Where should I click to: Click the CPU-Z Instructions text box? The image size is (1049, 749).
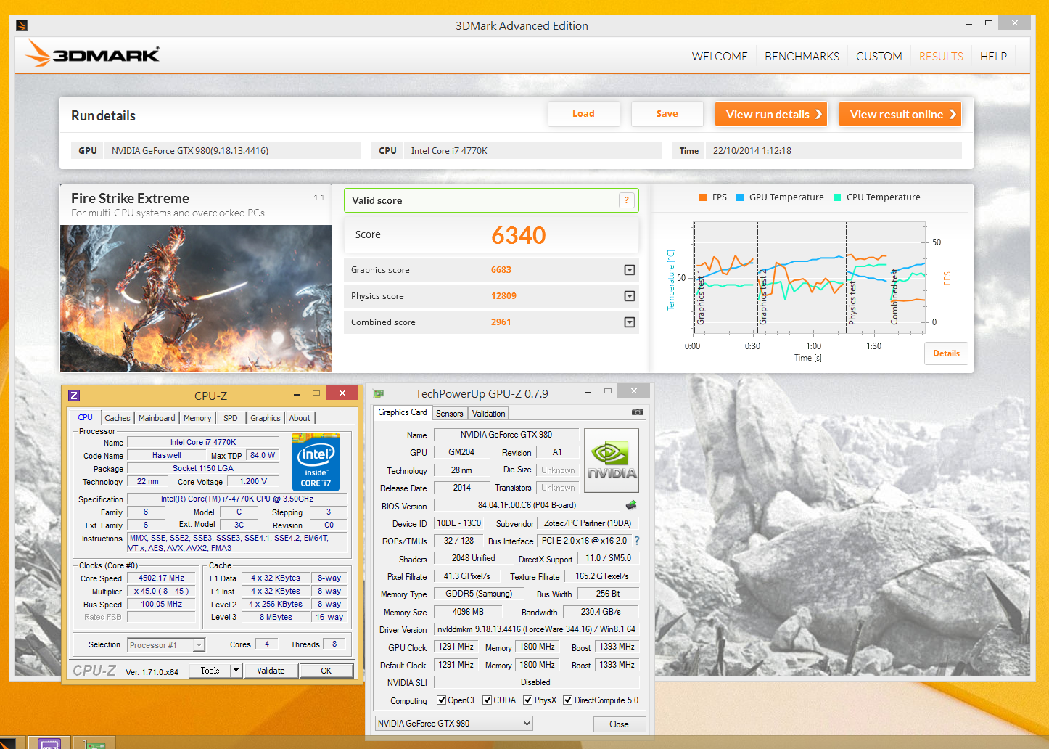point(237,543)
